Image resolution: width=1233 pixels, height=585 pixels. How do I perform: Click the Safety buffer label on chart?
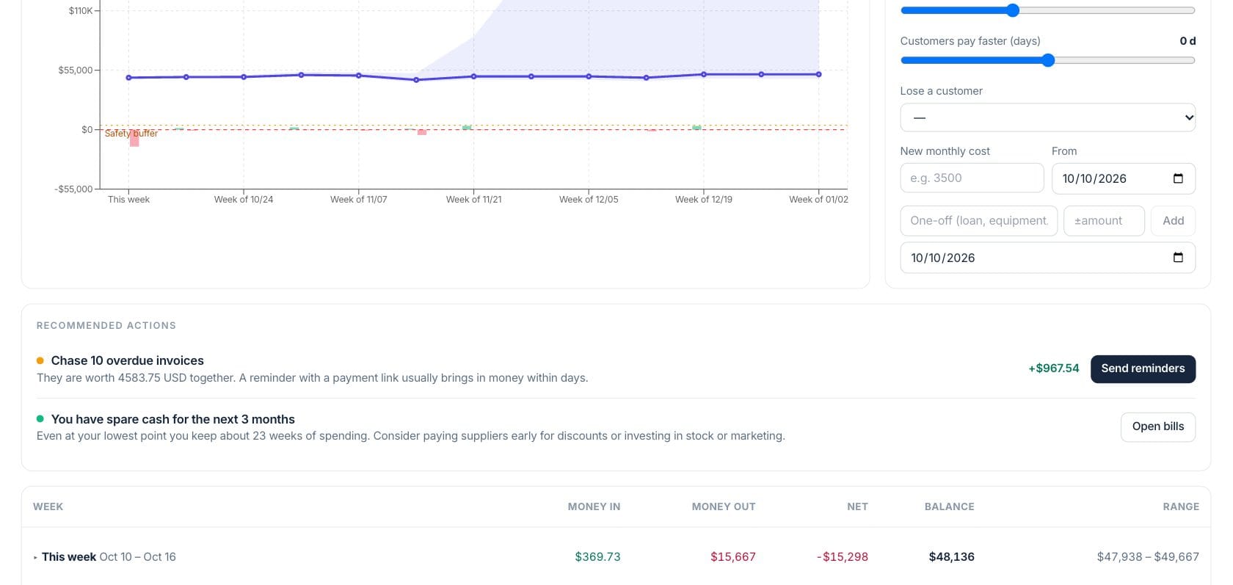coord(131,134)
